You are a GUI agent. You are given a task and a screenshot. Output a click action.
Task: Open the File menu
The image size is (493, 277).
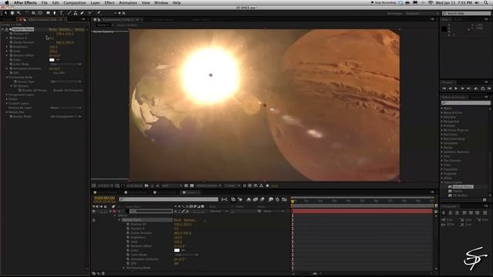(45, 2)
